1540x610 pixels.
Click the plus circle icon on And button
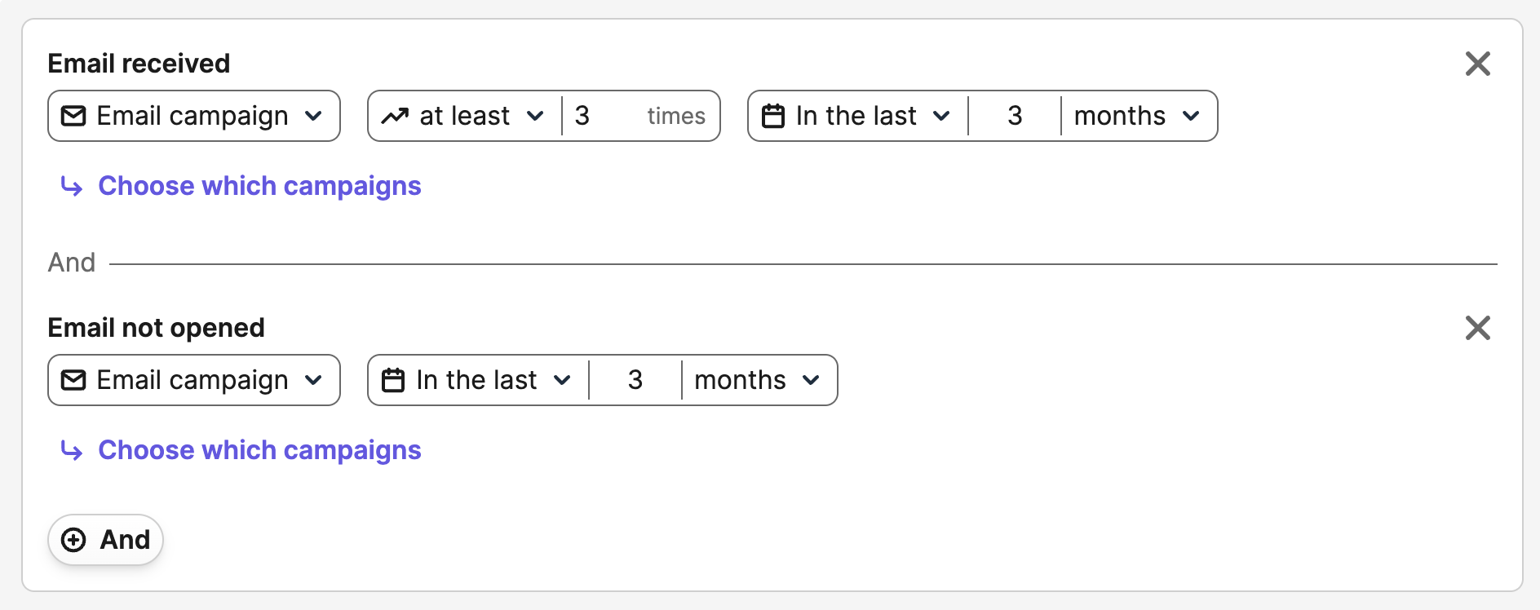coord(73,540)
